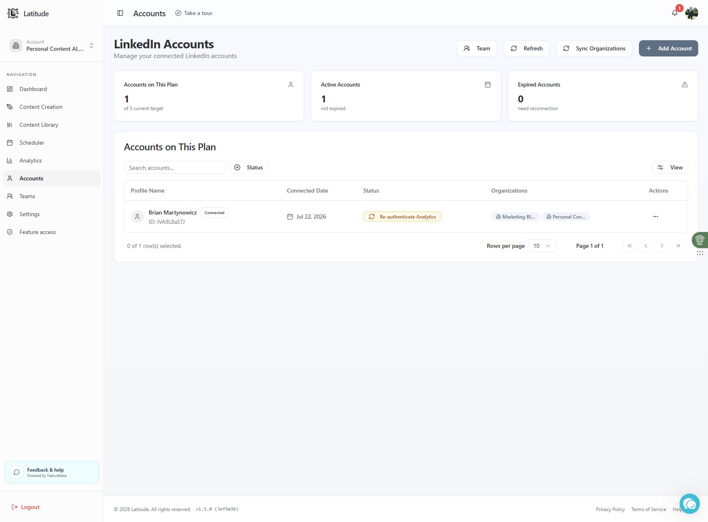
Task: Go to first page arrow
Action: tap(630, 246)
